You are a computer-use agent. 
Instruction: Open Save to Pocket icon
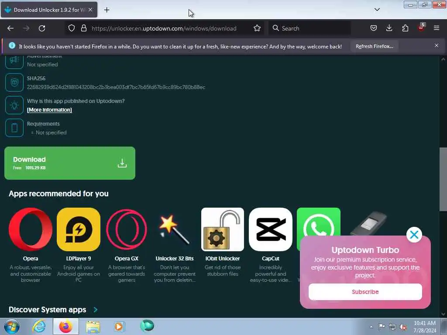click(x=374, y=28)
